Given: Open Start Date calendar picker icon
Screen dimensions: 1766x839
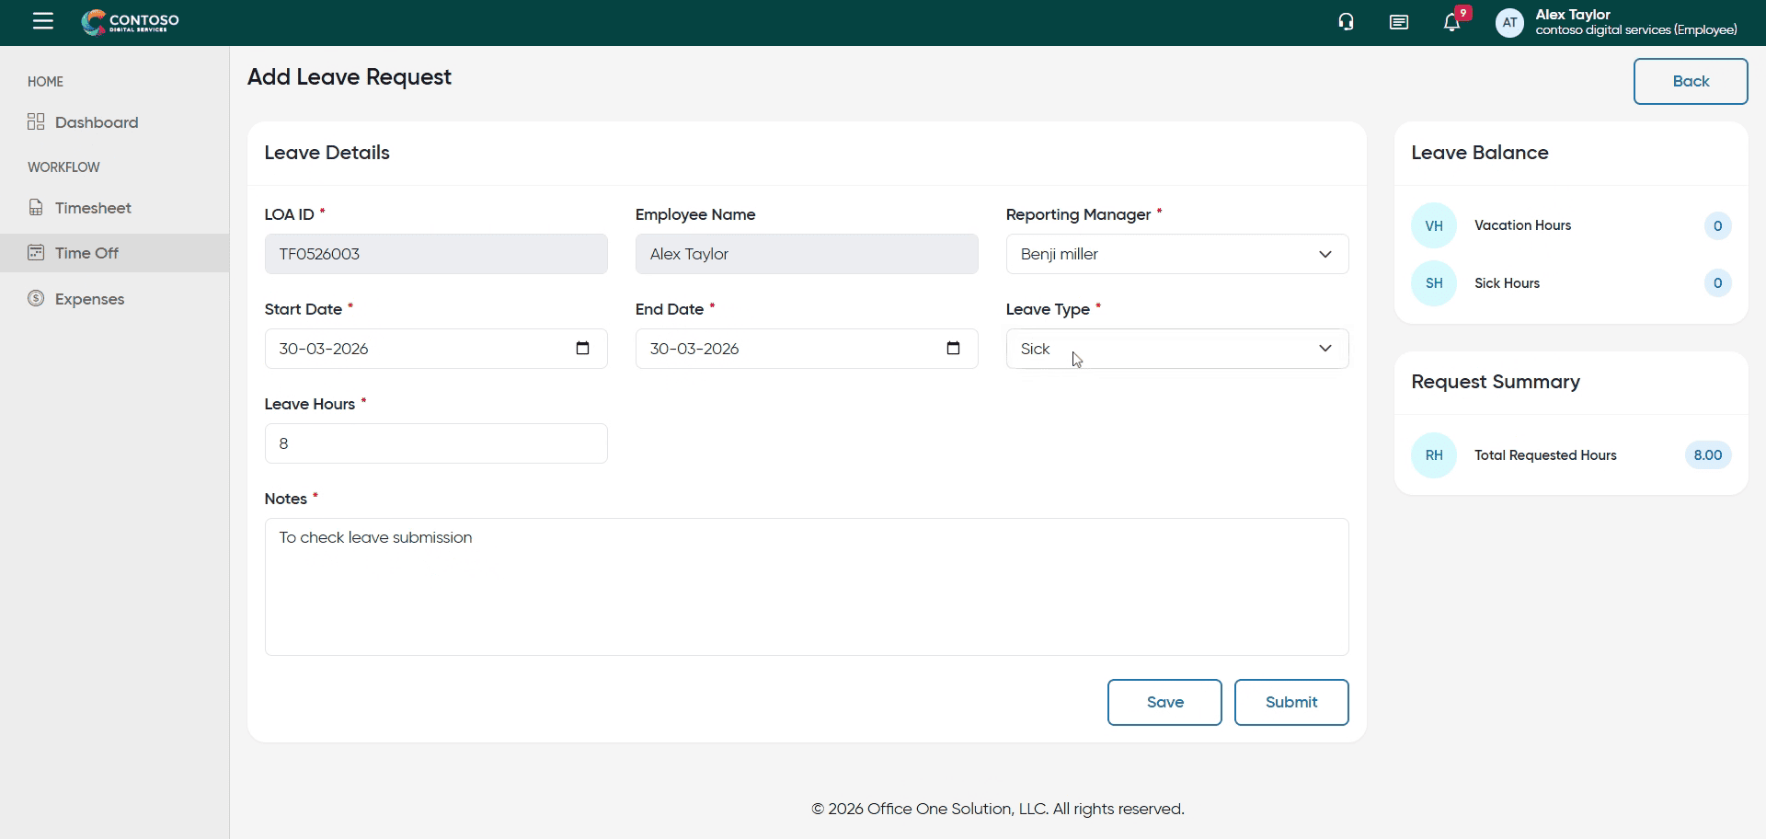Looking at the screenshot, I should click(x=582, y=349).
